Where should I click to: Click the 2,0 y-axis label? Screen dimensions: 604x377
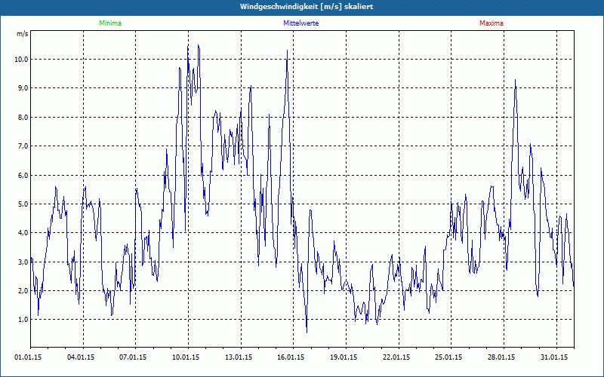click(23, 291)
